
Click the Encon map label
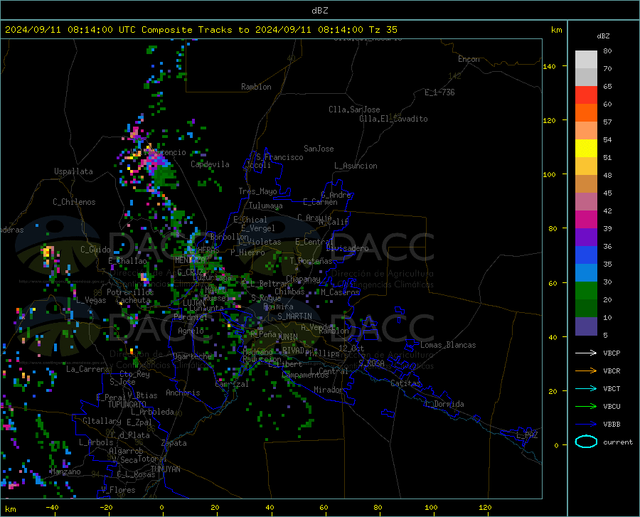(x=469, y=59)
